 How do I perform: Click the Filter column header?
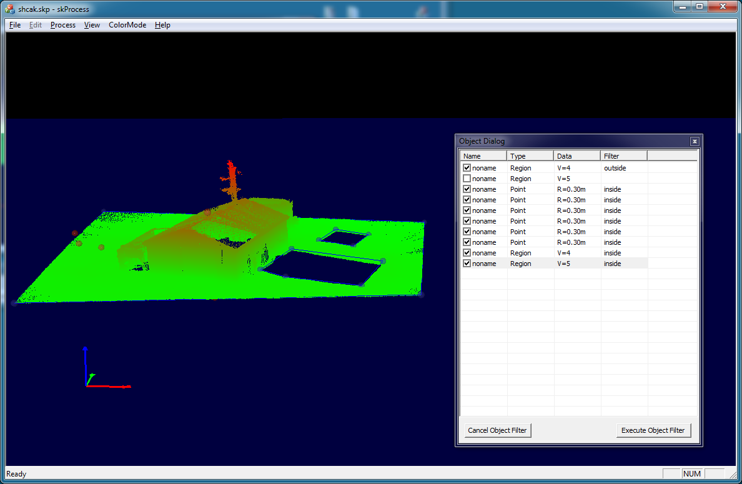[623, 156]
